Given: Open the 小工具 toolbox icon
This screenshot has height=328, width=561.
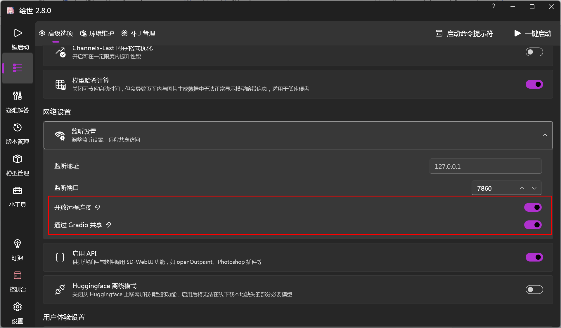Looking at the screenshot, I should point(18,191).
